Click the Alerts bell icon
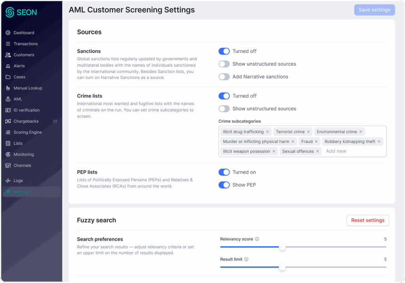 pos(8,66)
